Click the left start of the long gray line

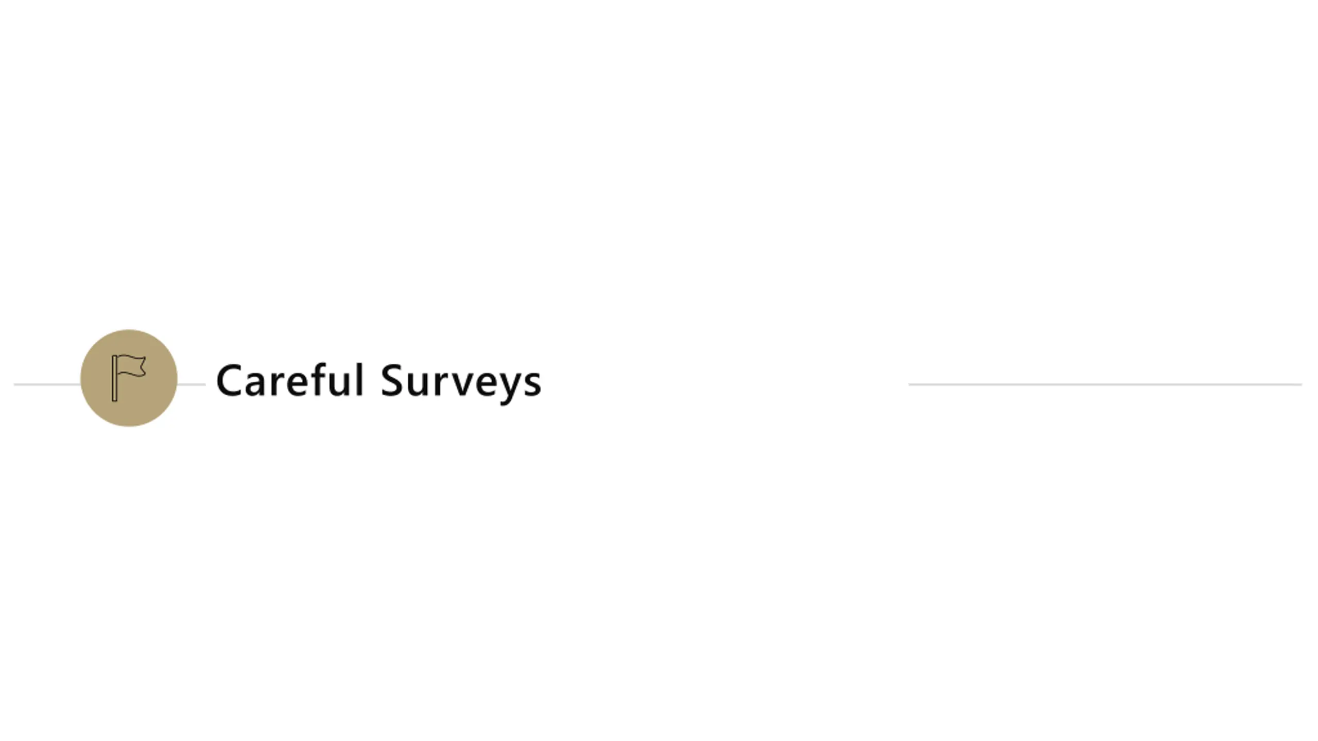(912, 384)
